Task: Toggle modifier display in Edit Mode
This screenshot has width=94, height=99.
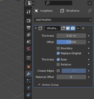Action: tap(63, 28)
